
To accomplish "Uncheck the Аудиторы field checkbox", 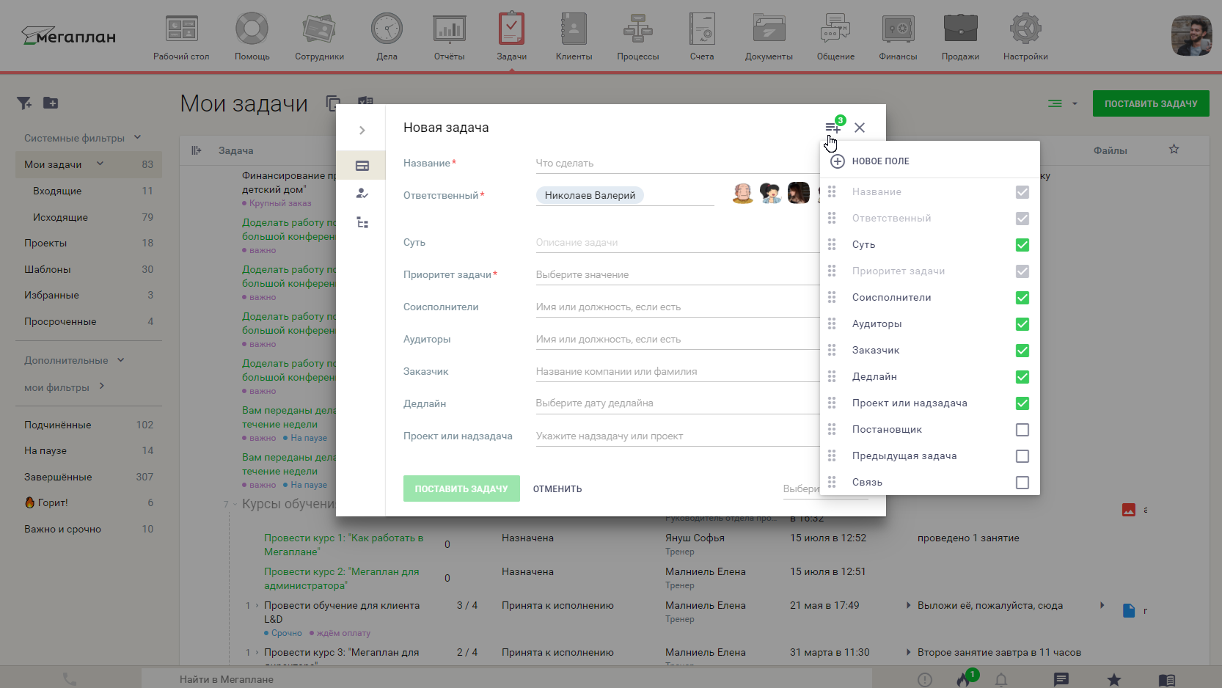I will point(1022,324).
